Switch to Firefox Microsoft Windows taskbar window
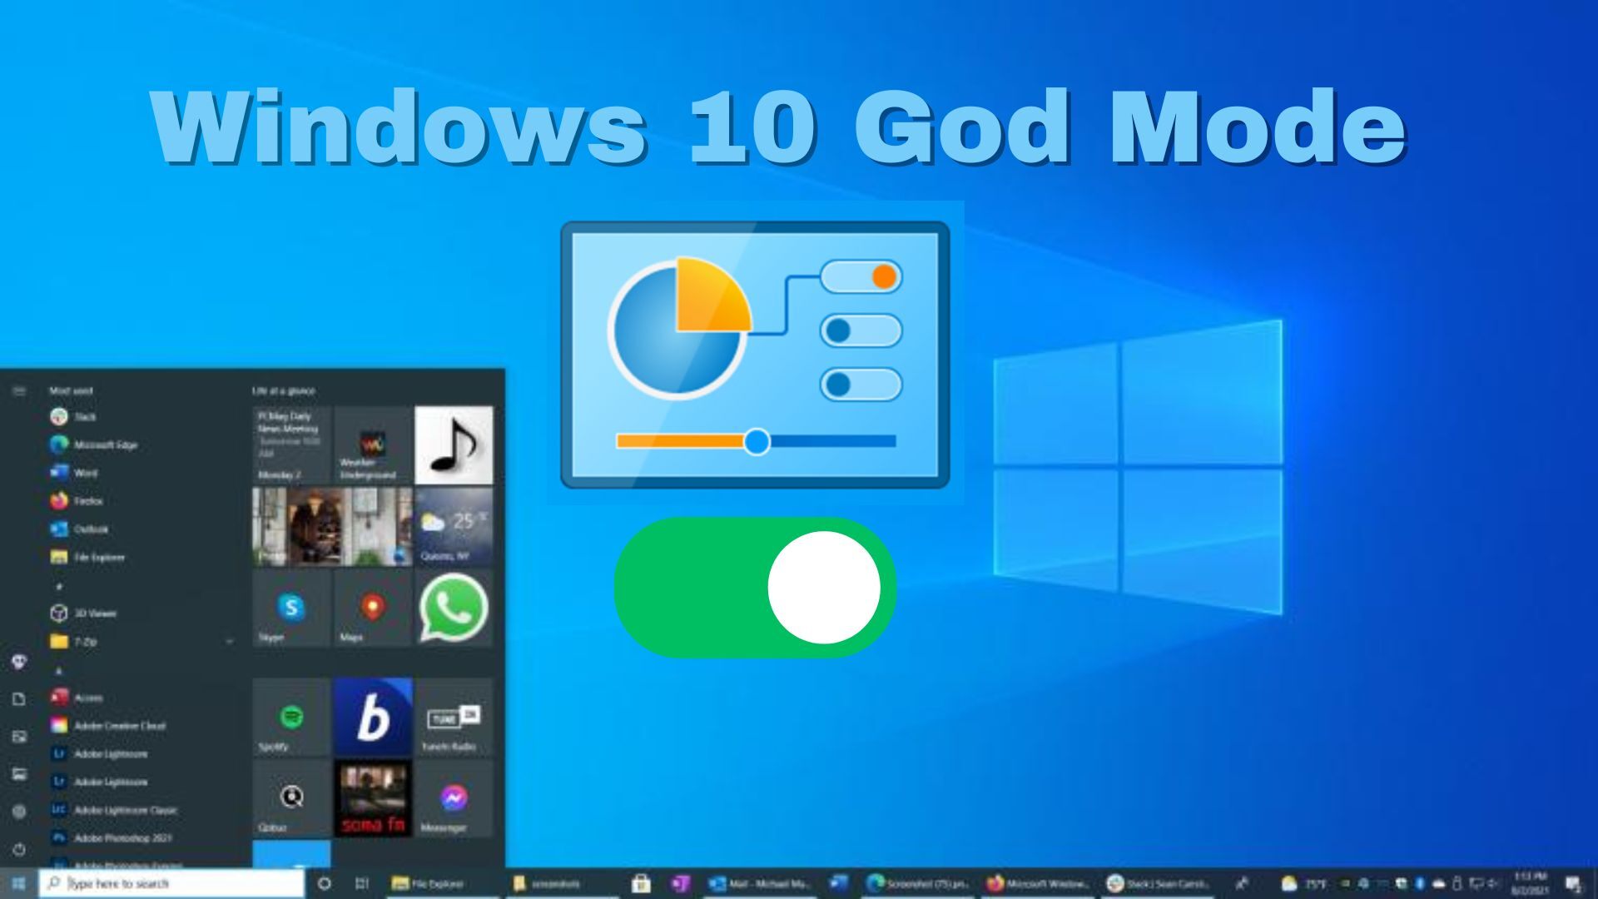This screenshot has height=899, width=1598. click(x=1038, y=883)
